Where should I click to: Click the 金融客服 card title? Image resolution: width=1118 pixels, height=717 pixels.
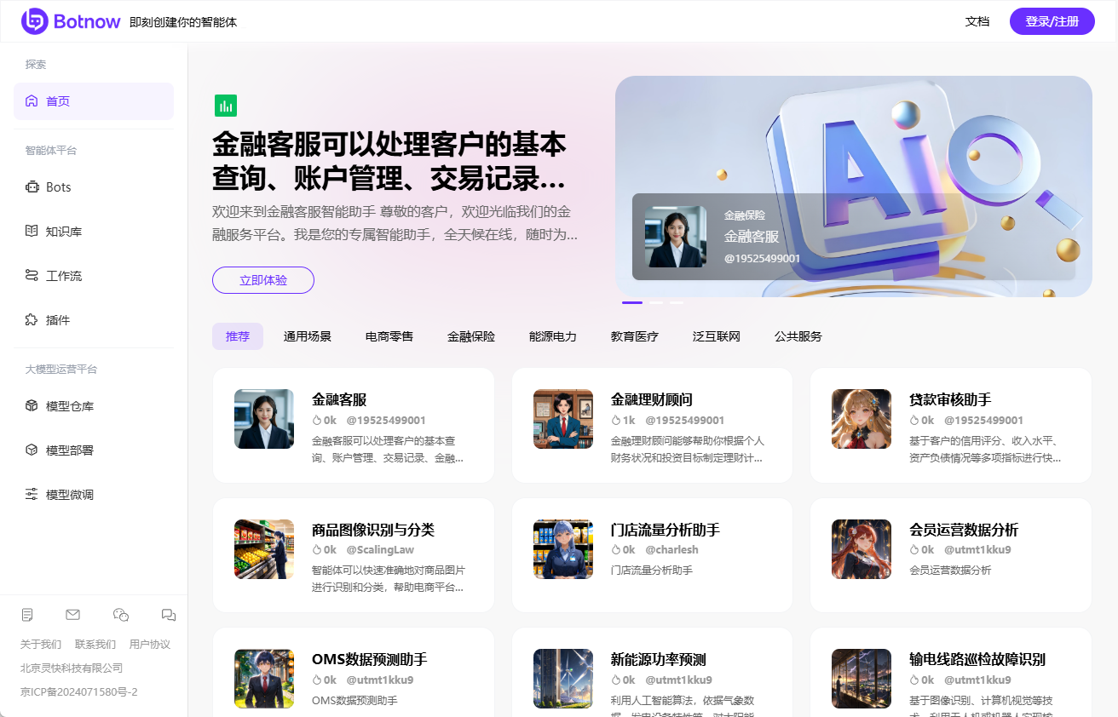point(339,399)
